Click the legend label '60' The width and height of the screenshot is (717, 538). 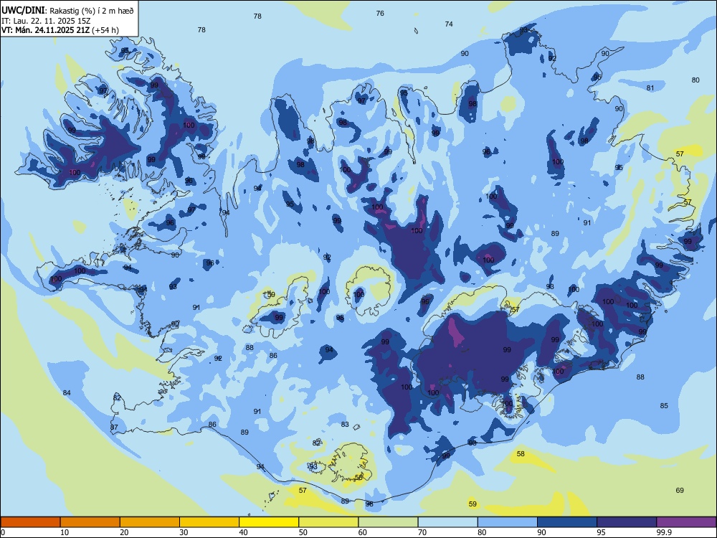coord(363,532)
